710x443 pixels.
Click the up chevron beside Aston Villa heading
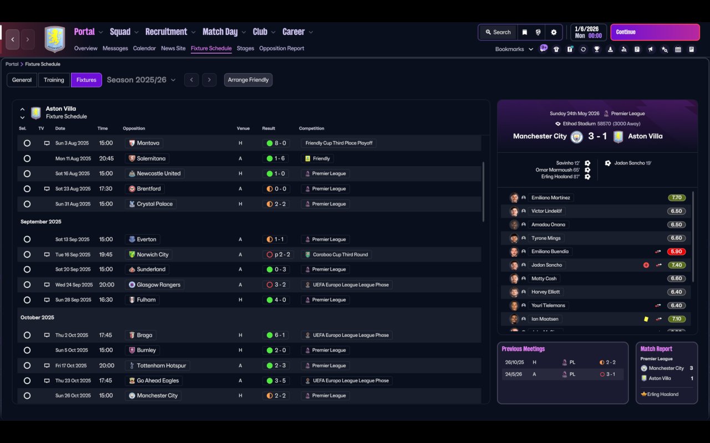pos(22,110)
